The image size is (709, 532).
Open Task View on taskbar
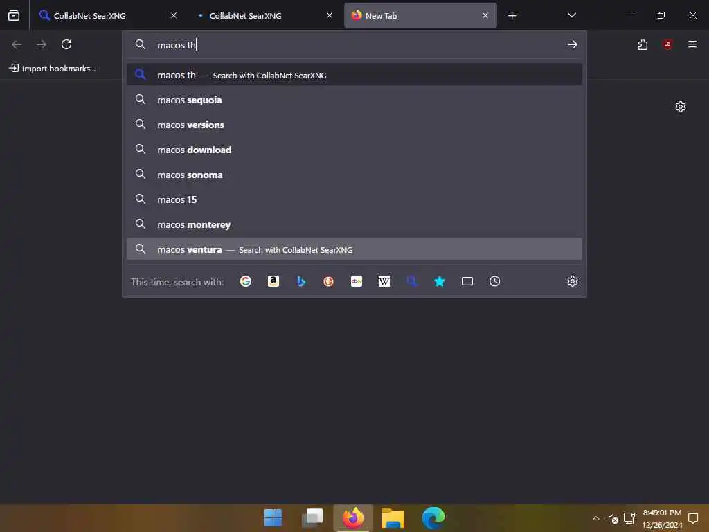tap(312, 518)
